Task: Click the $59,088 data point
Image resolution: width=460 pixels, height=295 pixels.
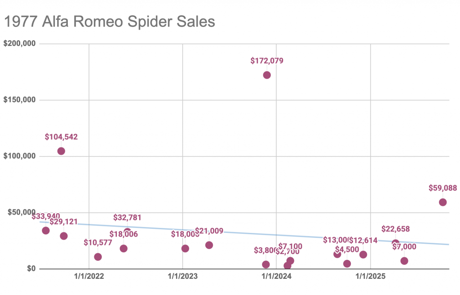Action: [x=442, y=202]
